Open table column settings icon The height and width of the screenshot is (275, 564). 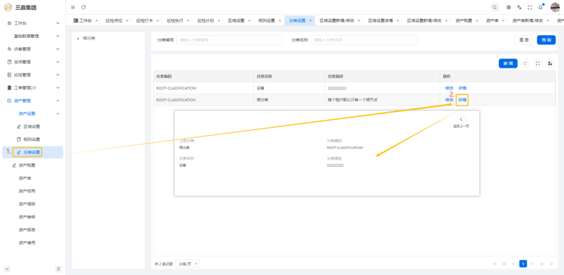551,64
